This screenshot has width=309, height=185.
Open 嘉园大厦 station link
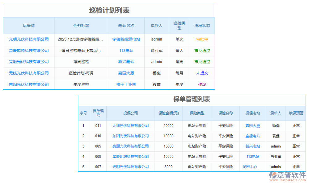[126, 73]
